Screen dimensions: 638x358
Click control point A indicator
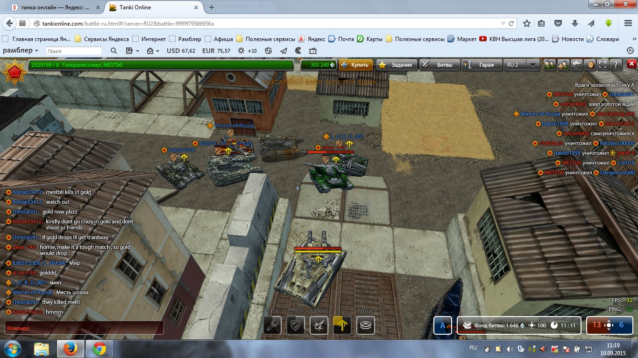443,325
